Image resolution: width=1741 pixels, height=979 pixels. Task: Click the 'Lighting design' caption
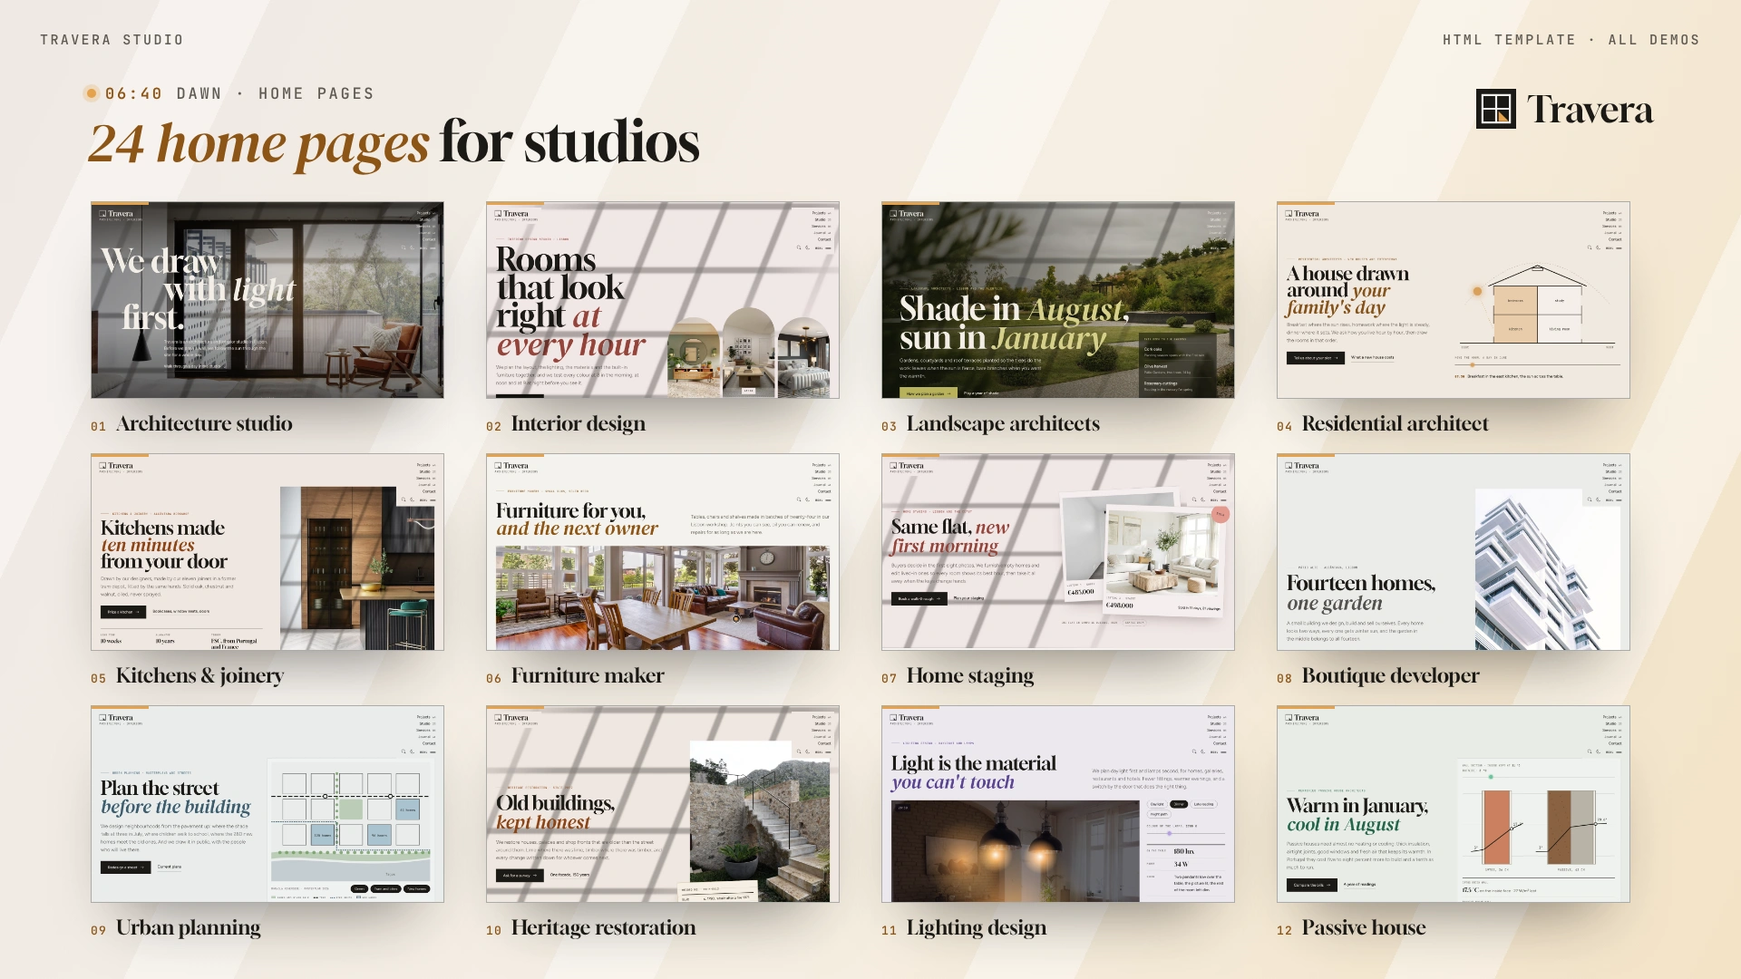(x=977, y=928)
